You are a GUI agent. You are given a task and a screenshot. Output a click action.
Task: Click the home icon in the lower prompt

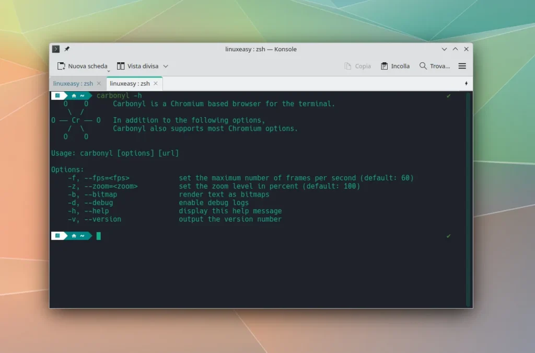point(74,236)
